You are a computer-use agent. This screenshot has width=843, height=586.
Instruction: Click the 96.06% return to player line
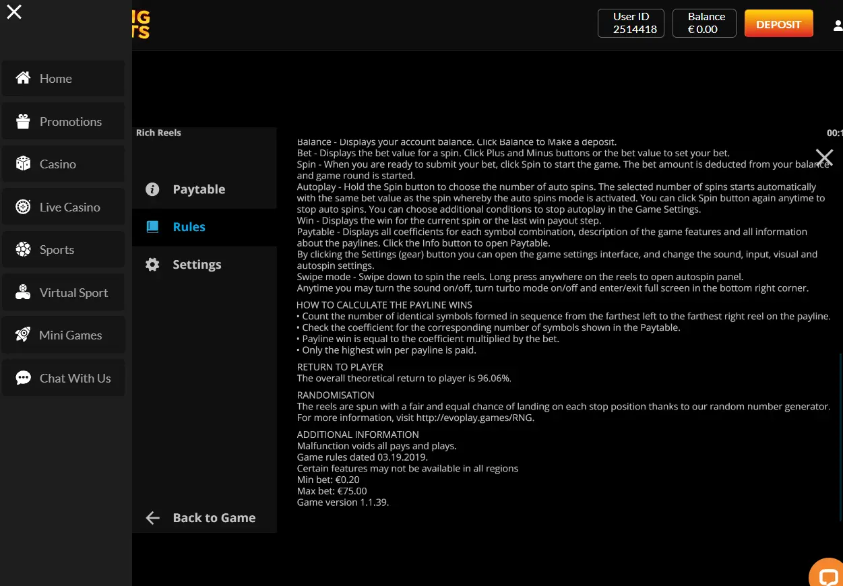[404, 379]
